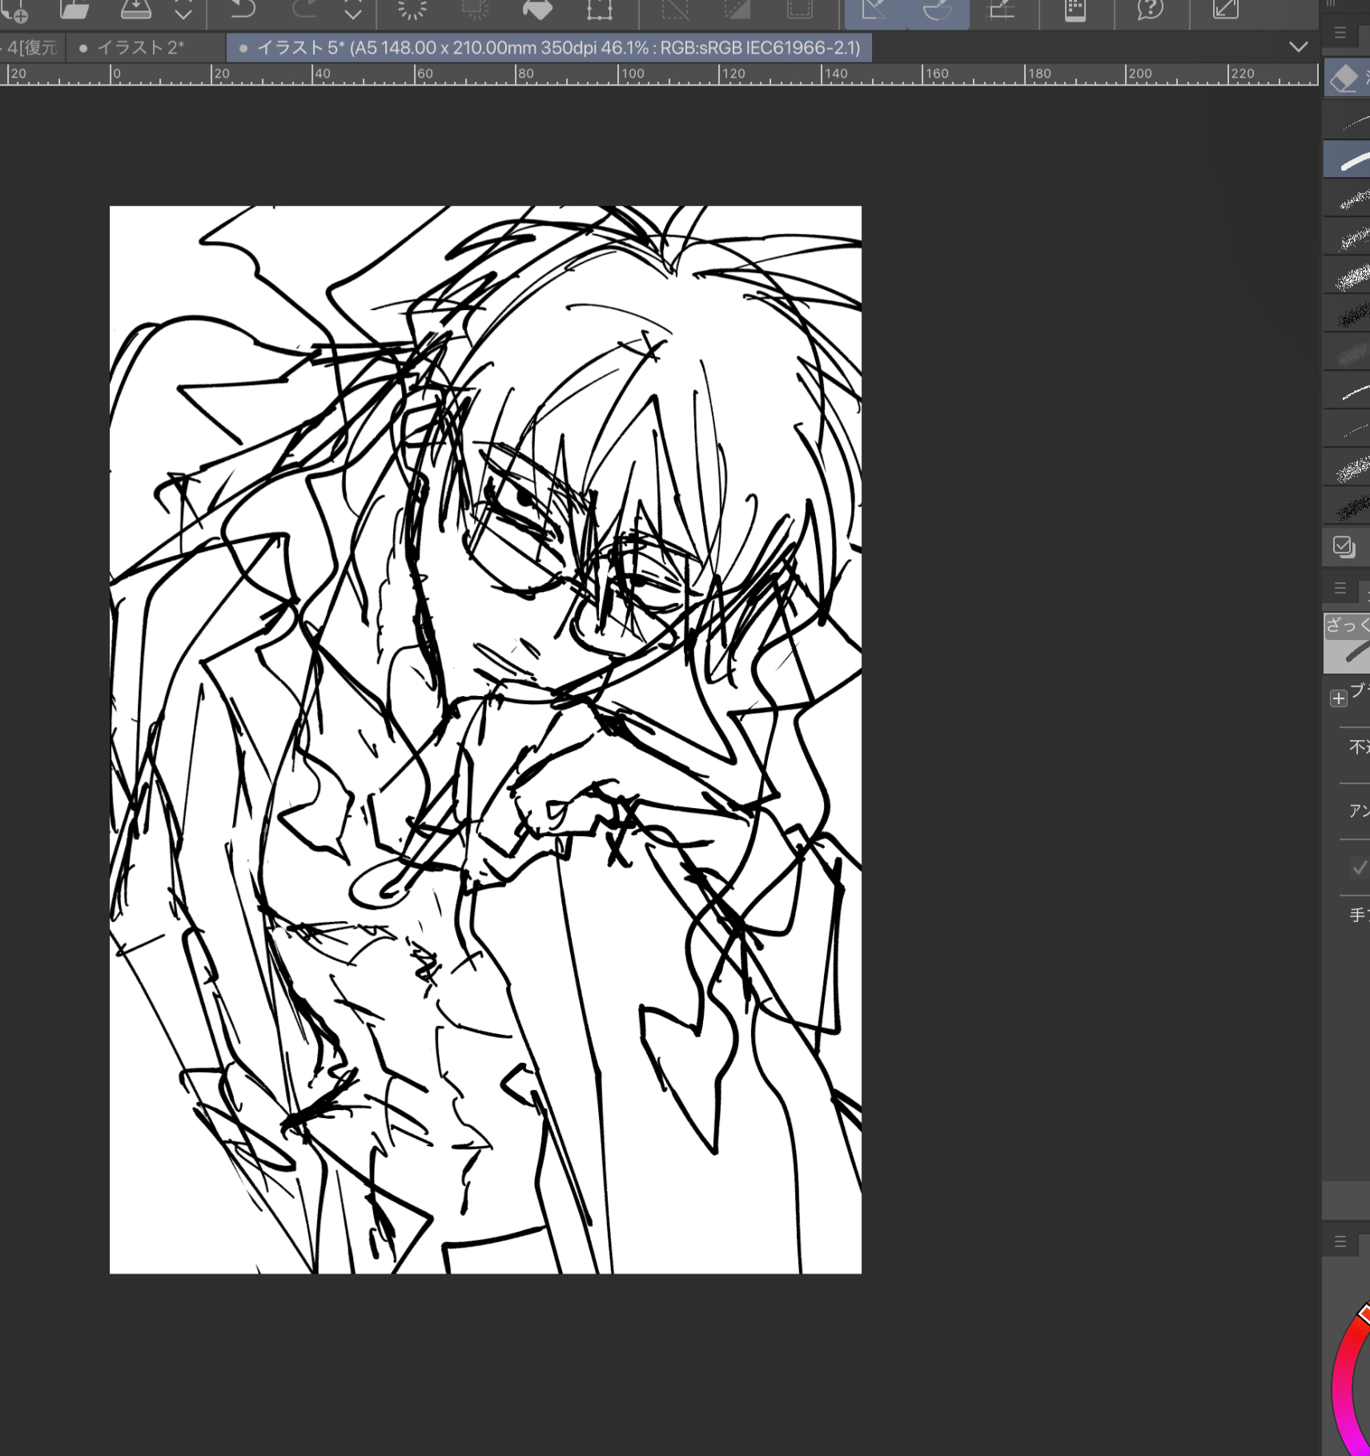The width and height of the screenshot is (1370, 1456).
Task: Toggle the Snap to ruler button
Action: pyautogui.click(x=874, y=11)
